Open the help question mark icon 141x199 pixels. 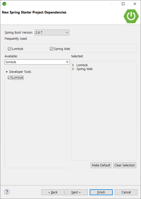click(x=7, y=192)
